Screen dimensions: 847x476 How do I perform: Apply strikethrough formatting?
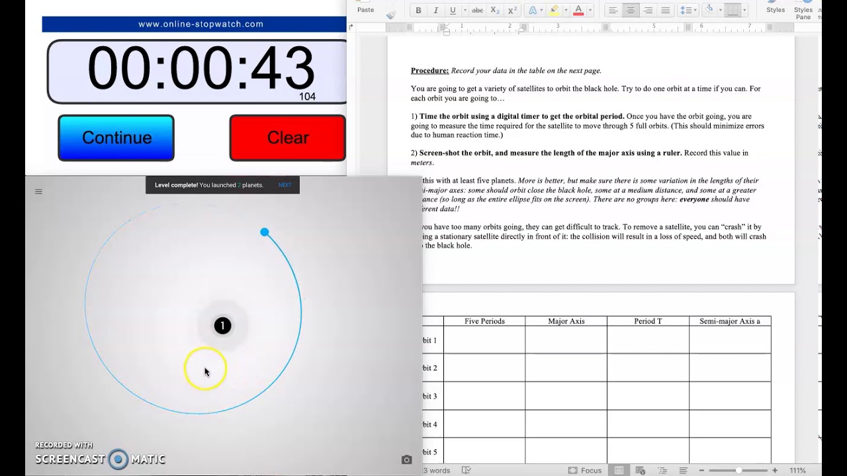point(477,11)
